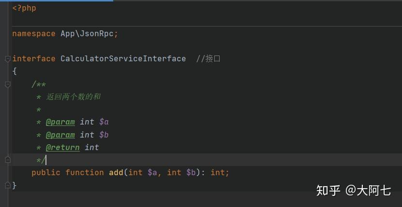Click the <?php opening tag
Viewport: 402px width, 207px height.
pos(24,8)
